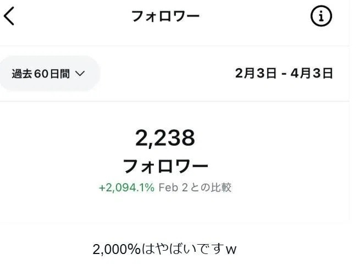The width and height of the screenshot is (360, 276).
Task: Select the フォロワー label under the count
Action: click(165, 165)
